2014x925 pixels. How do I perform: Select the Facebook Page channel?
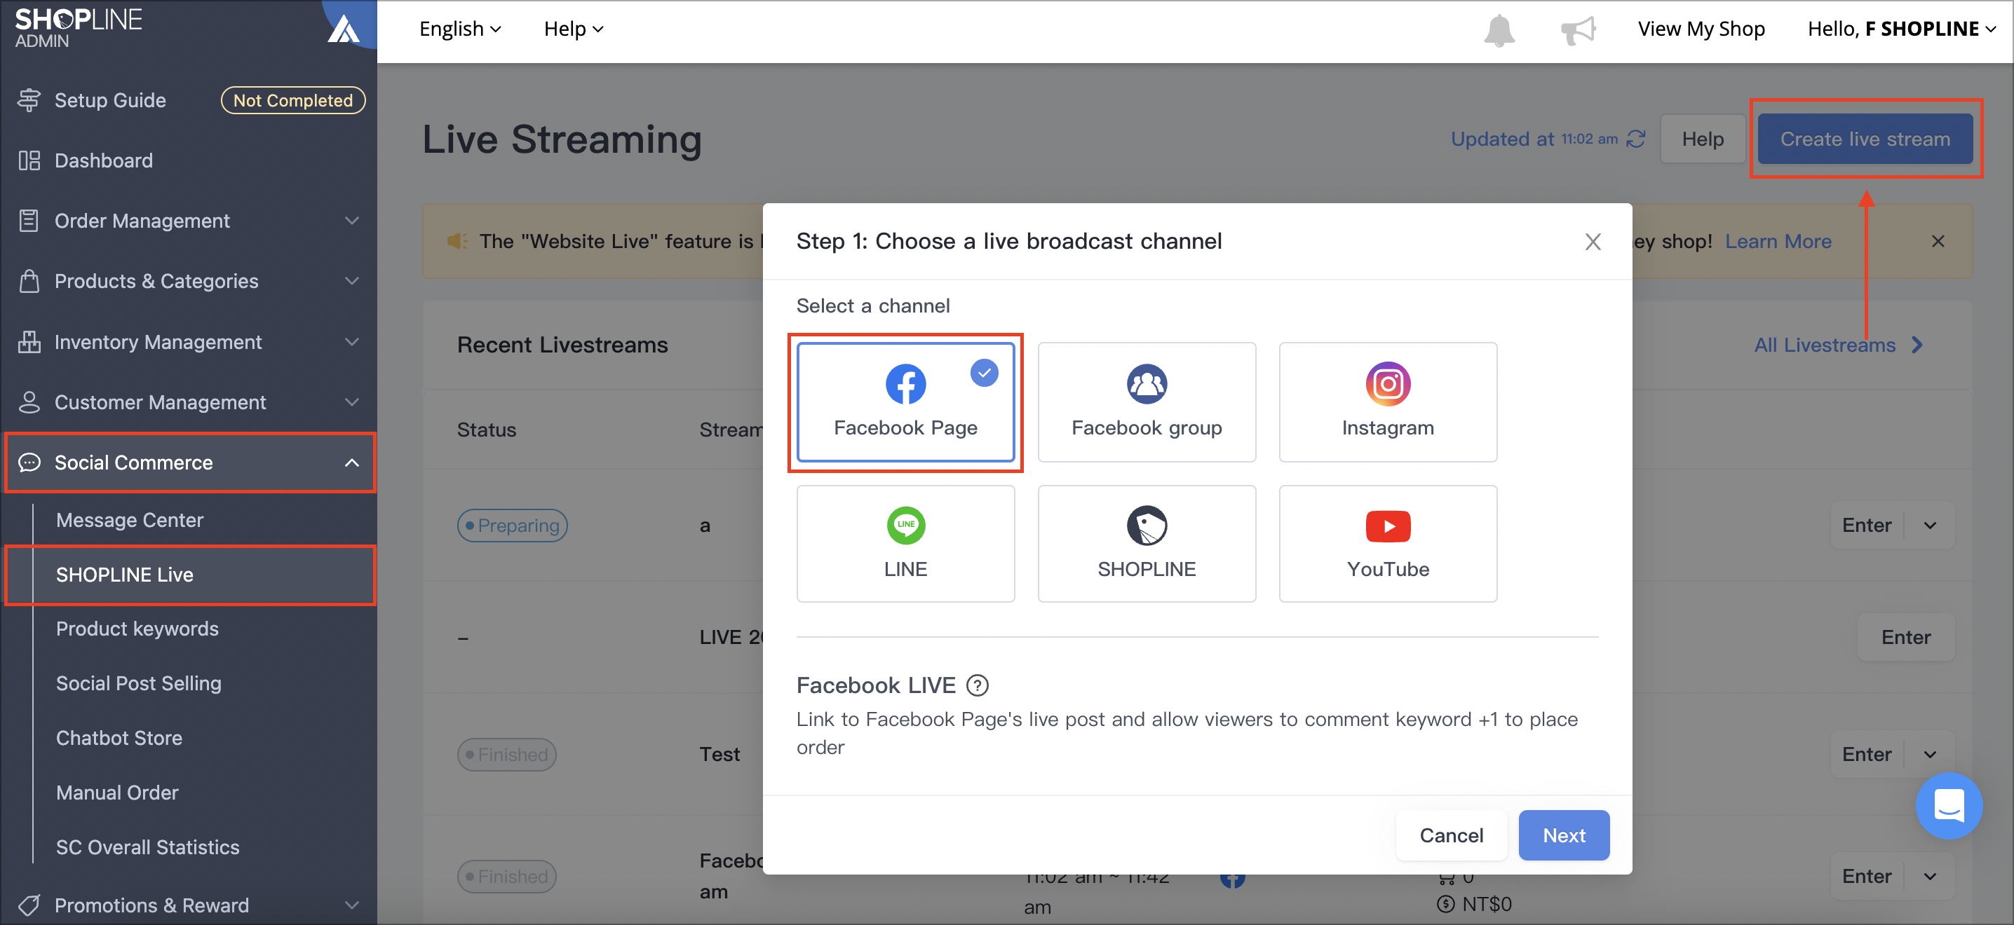(905, 402)
